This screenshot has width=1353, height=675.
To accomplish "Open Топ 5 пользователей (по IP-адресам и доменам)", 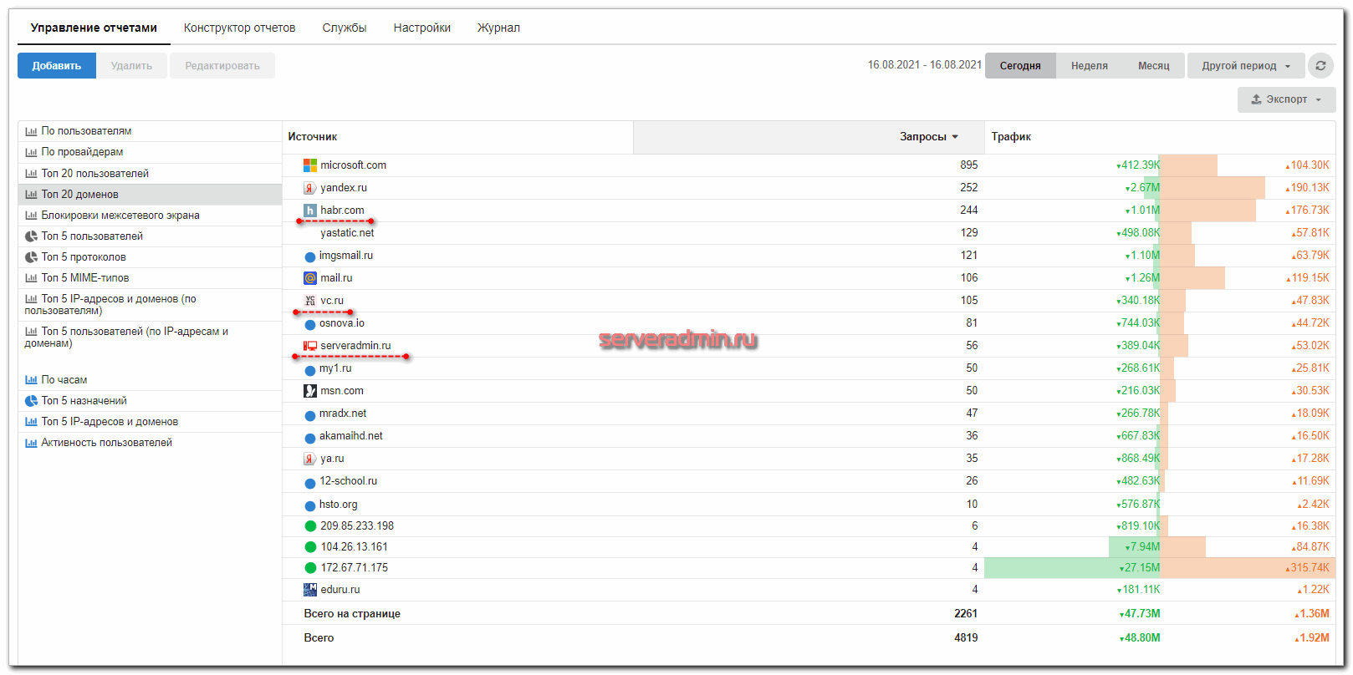I will (x=151, y=337).
